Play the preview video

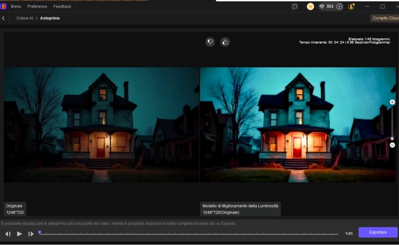(x=19, y=234)
